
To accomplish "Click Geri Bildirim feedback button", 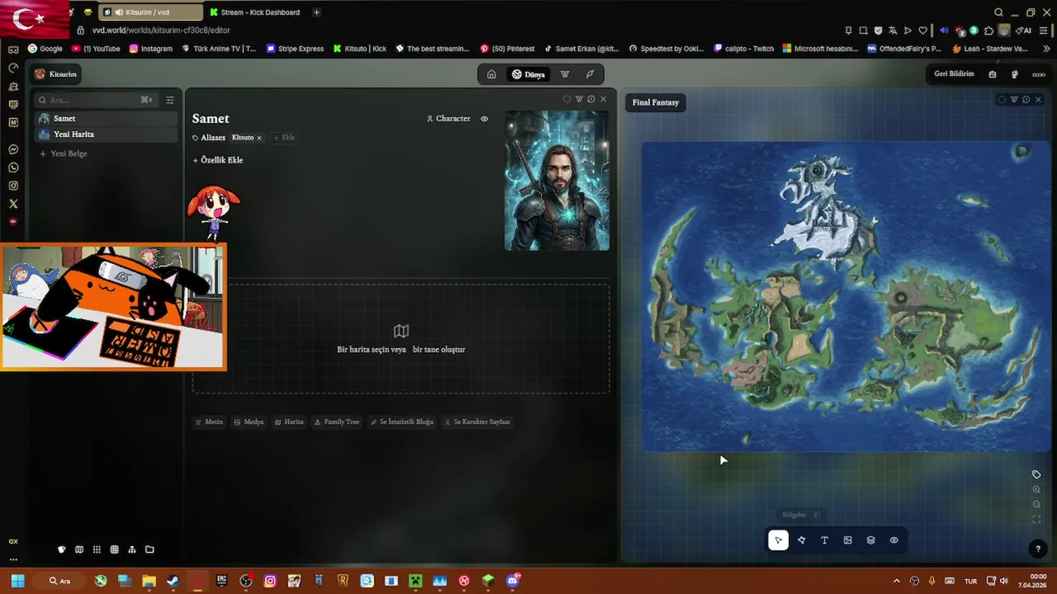I will [954, 74].
